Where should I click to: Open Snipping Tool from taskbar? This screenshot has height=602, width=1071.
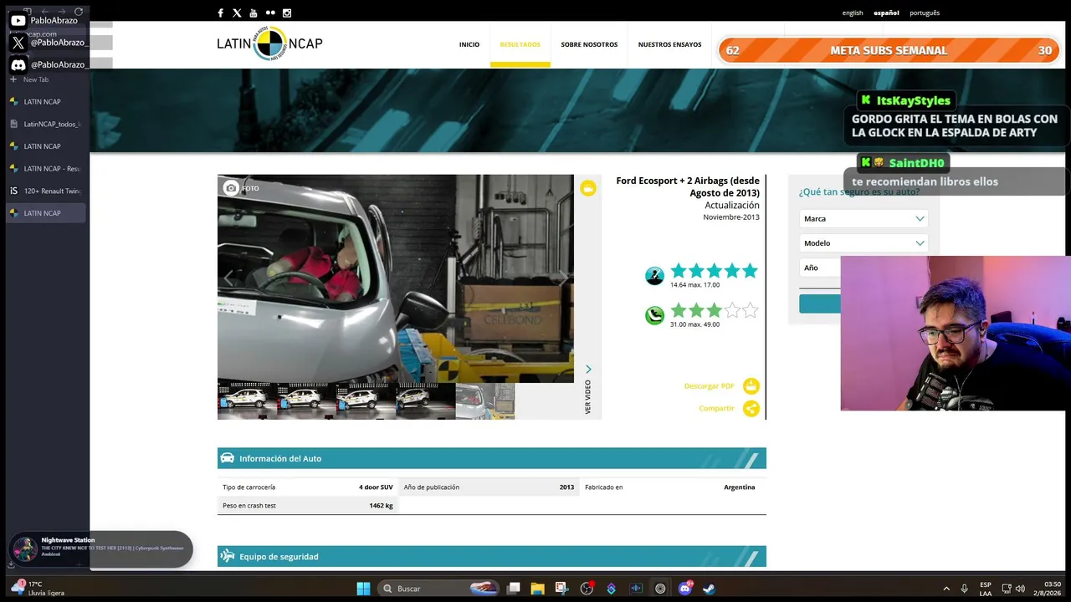click(561, 589)
